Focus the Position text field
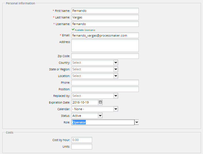The image size is (203, 154). (x=105, y=89)
